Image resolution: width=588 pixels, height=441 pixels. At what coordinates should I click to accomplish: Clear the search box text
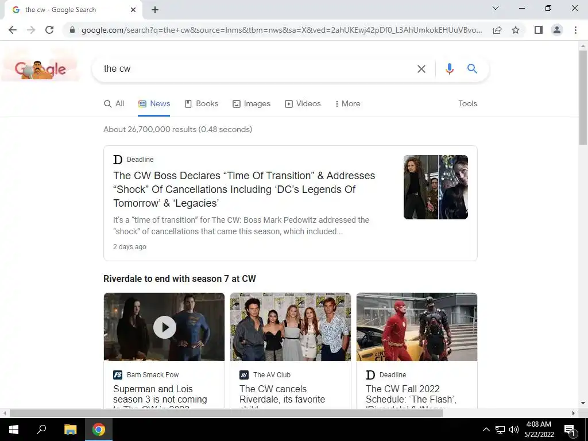(x=421, y=69)
